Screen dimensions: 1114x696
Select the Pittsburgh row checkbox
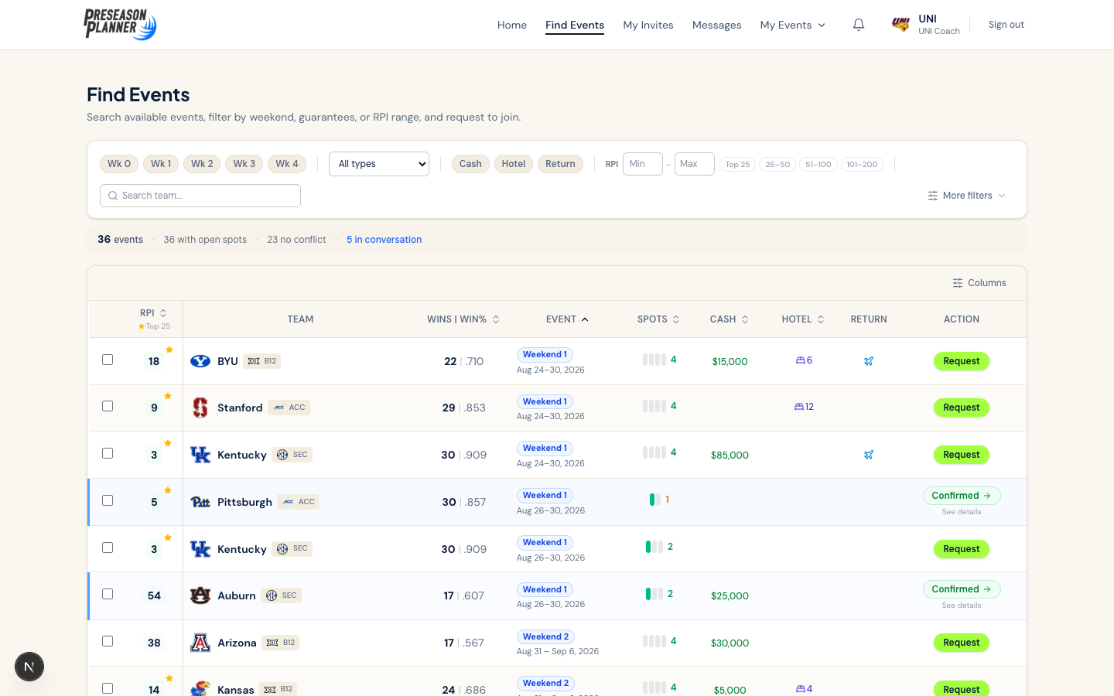pyautogui.click(x=108, y=500)
